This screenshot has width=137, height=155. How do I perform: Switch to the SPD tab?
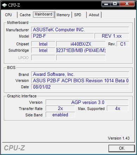point(79,15)
